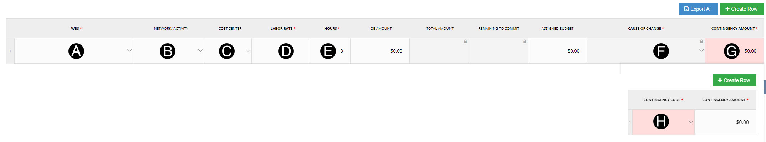This screenshot has height=142, width=766.
Task: Click the lock icon in Remaining to Commit cell
Action: tap(525, 42)
